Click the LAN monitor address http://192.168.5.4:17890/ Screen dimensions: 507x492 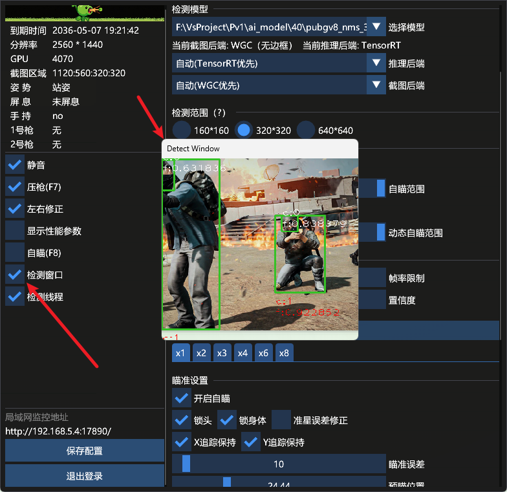[x=58, y=431]
